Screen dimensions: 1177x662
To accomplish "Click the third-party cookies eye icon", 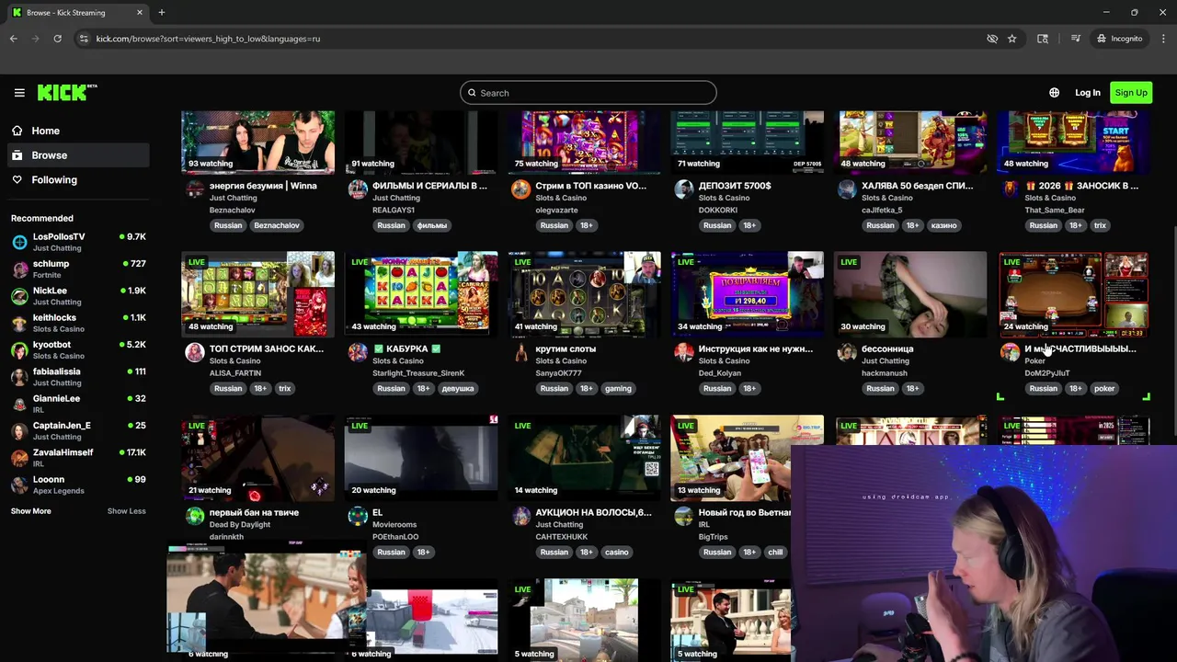I will [x=992, y=39].
